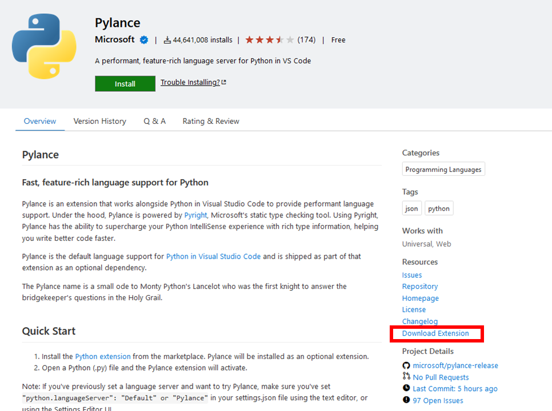Click the verified publisher badge next to Microsoft
Screen dimensions: 552x411
[x=144, y=40]
